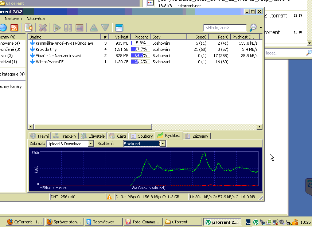Switch to the Trackery tab
The width and height of the screenshot is (312, 227).
pyautogui.click(x=65, y=136)
